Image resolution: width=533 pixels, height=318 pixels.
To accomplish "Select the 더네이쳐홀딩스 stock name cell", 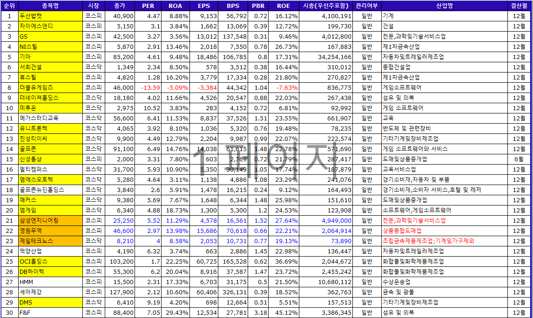I will point(50,98).
